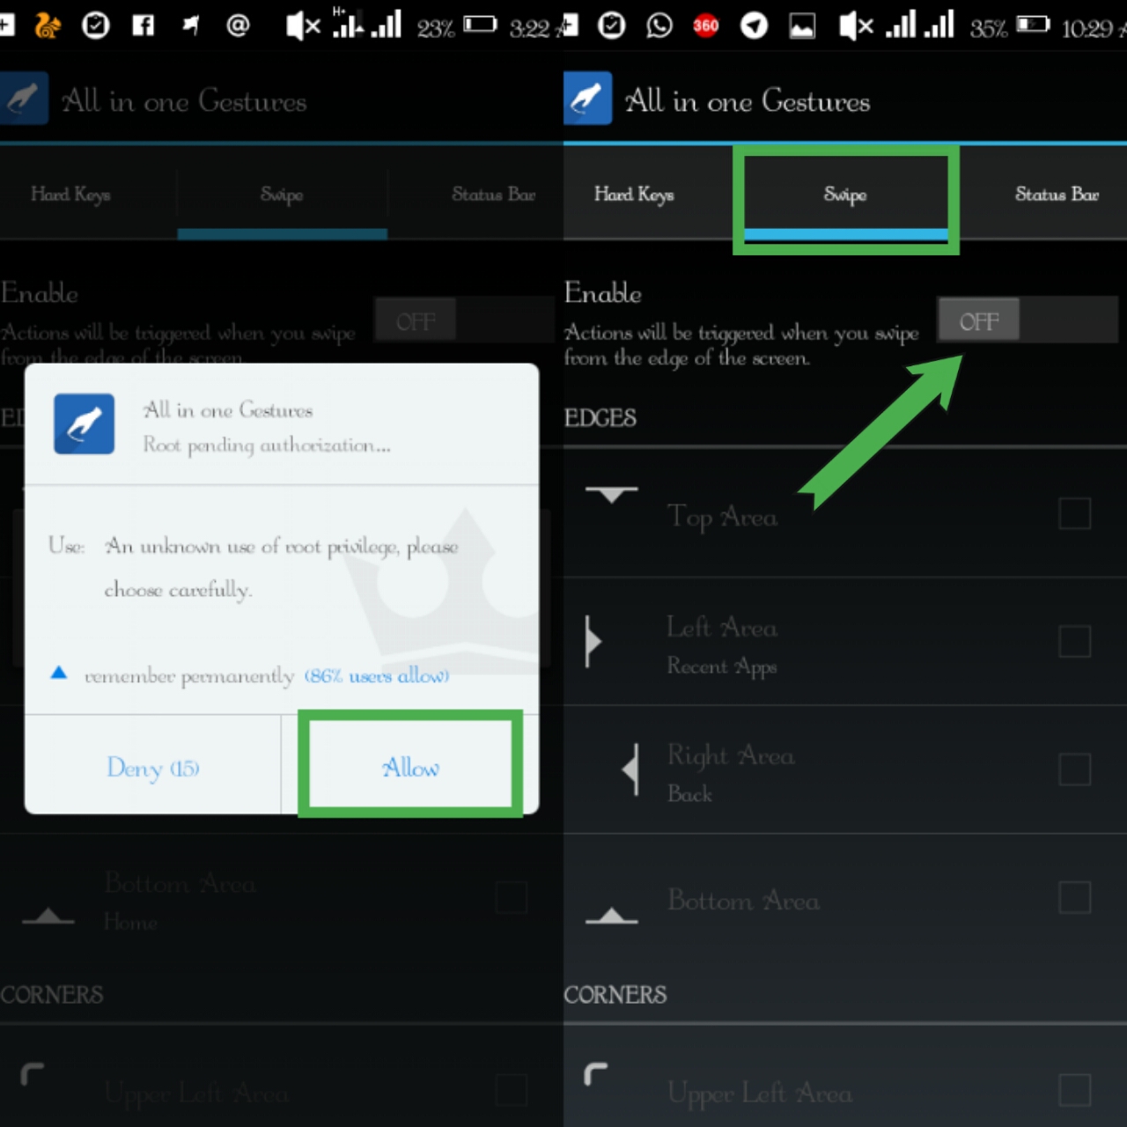The width and height of the screenshot is (1127, 1127).
Task: Check the Right Area Back checkbox
Action: [x=1074, y=770]
